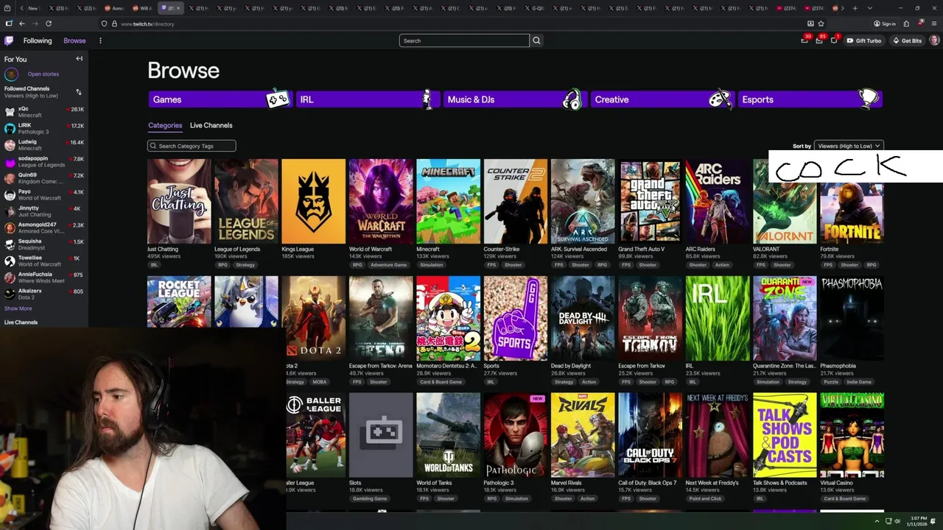Click Sequisha channel avatar

tap(10, 244)
